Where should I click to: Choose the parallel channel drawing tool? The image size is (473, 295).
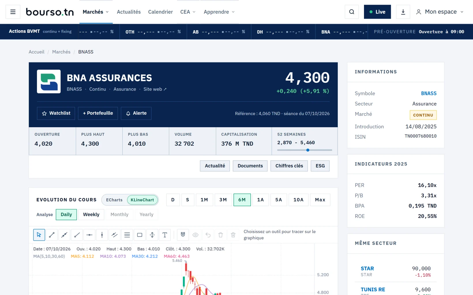pyautogui.click(x=115, y=235)
